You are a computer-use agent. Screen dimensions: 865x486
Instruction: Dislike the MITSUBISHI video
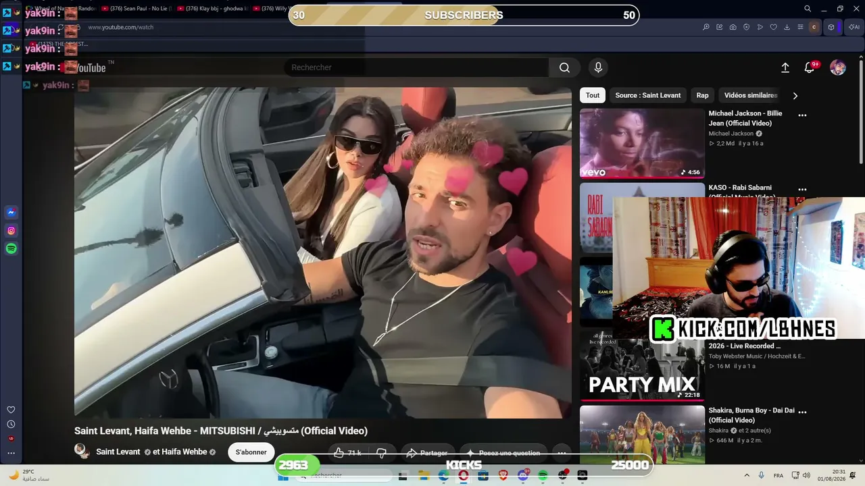point(382,453)
